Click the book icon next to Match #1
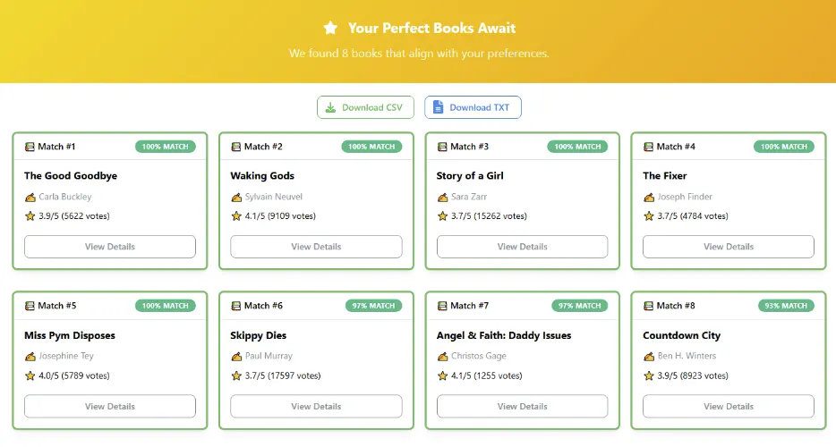 30,147
